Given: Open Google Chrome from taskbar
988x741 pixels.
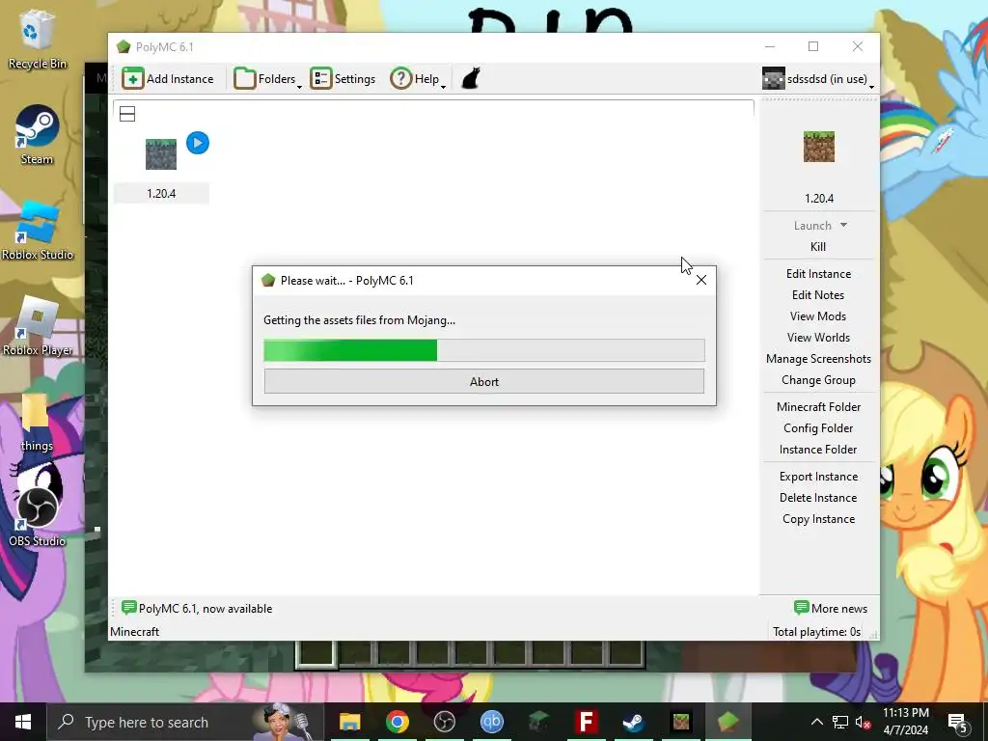Looking at the screenshot, I should (x=397, y=722).
